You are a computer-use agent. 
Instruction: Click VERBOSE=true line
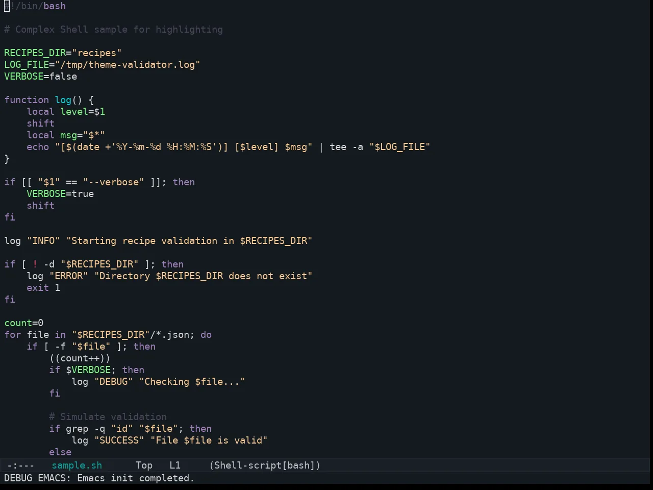pyautogui.click(x=60, y=194)
